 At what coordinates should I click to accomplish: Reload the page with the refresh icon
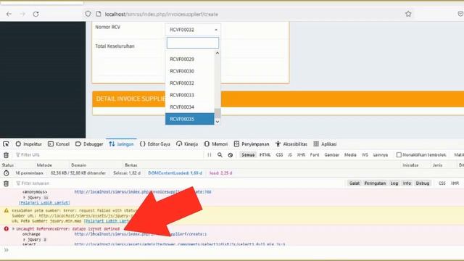pyautogui.click(x=36, y=14)
